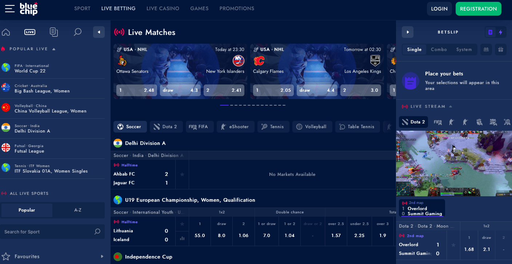Image resolution: width=512 pixels, height=264 pixels.
Task: Select the Table Tennis sport filter
Action: pyautogui.click(x=357, y=127)
